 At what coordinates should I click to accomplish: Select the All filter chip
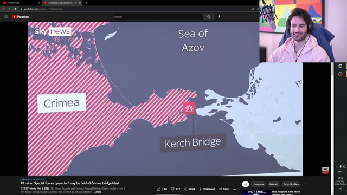click(x=245, y=184)
